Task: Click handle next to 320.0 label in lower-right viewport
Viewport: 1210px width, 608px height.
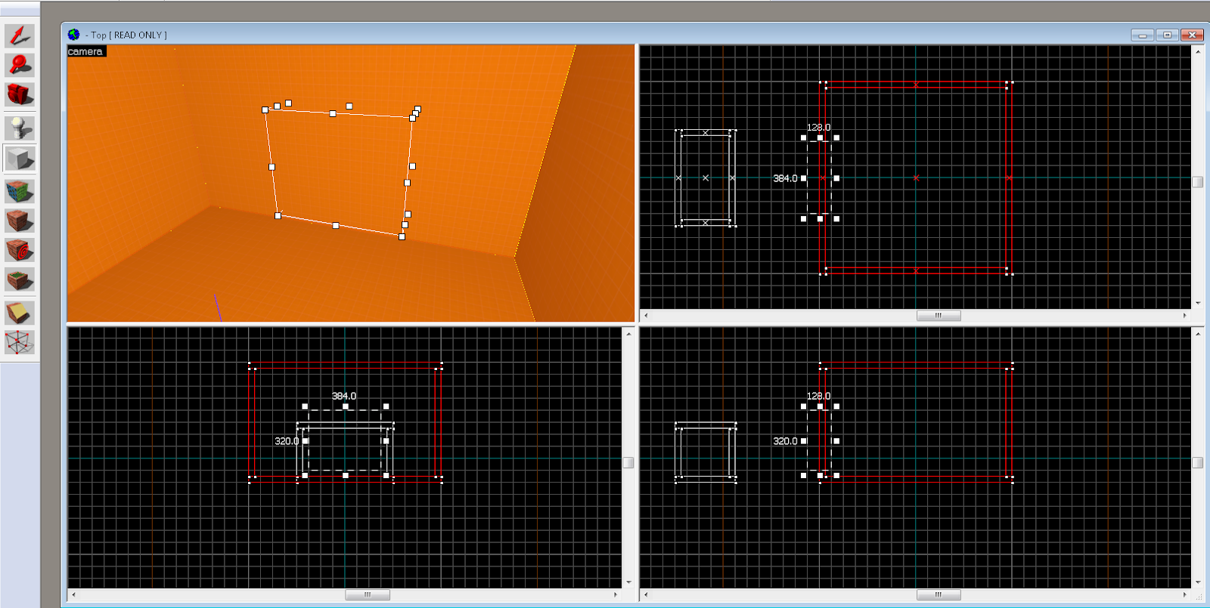Action: coord(803,441)
